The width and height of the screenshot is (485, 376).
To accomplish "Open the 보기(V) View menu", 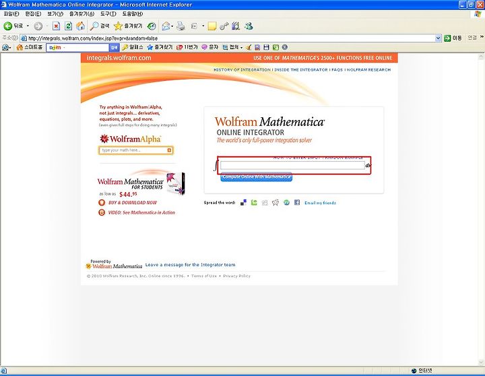I will (x=55, y=14).
